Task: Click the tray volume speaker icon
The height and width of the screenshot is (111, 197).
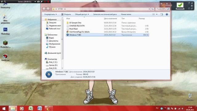Action: point(183,109)
